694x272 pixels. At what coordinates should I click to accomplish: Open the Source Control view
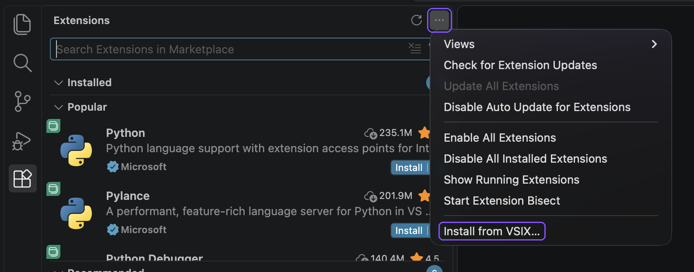pos(22,101)
